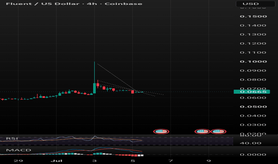Click the date label 5 on time axis
Screen dimensions: 278x164
[x=133, y=161]
